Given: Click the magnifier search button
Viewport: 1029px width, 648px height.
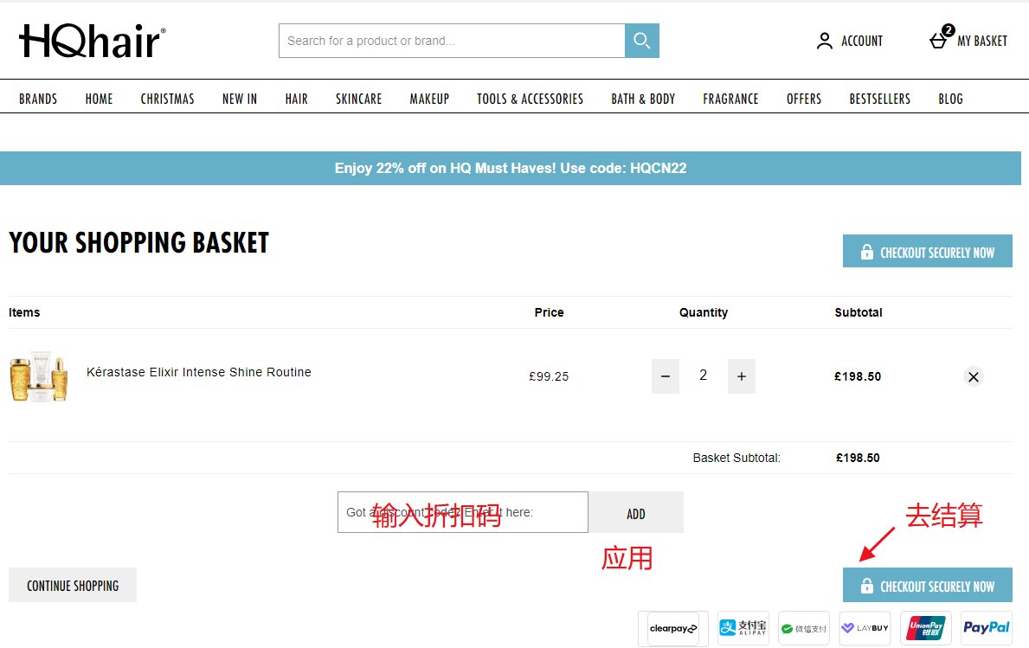Looking at the screenshot, I should click(x=642, y=41).
